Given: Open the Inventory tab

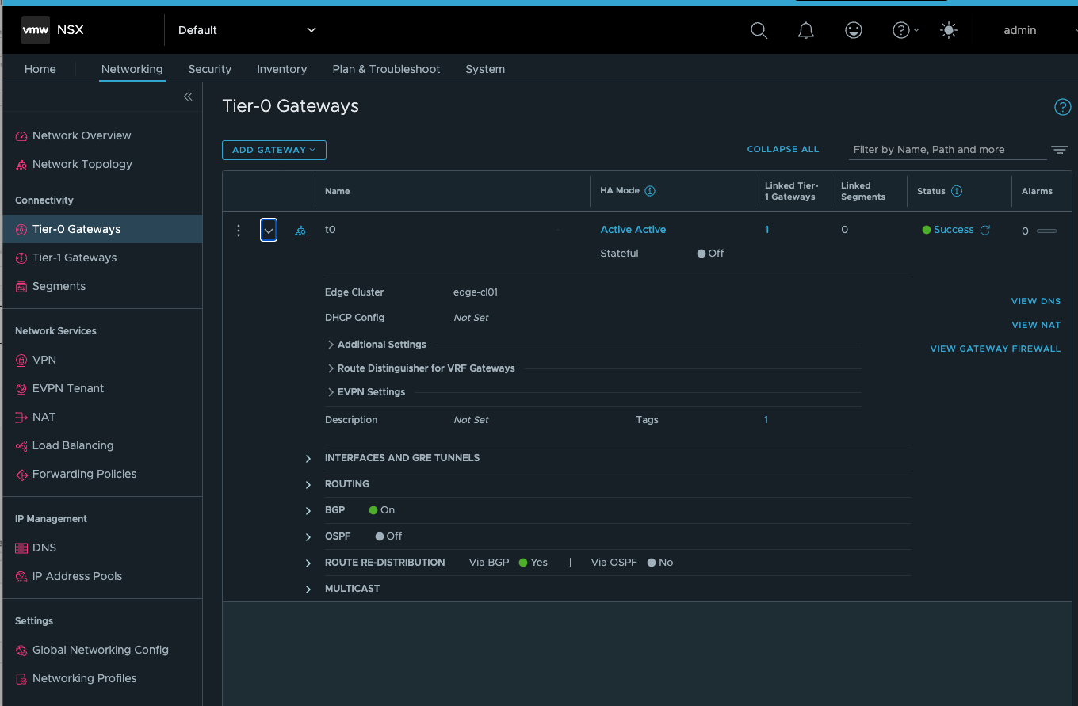Looking at the screenshot, I should coord(282,69).
